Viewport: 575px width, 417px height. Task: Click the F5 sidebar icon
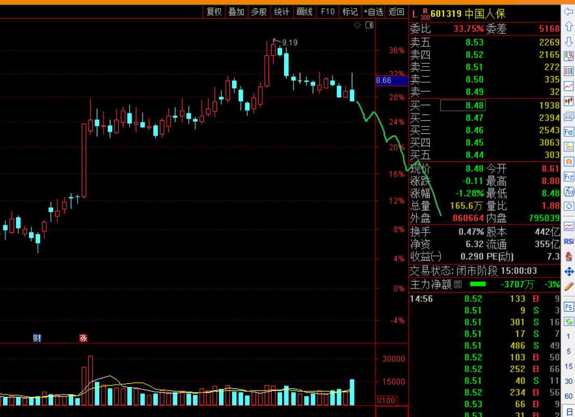click(569, 307)
